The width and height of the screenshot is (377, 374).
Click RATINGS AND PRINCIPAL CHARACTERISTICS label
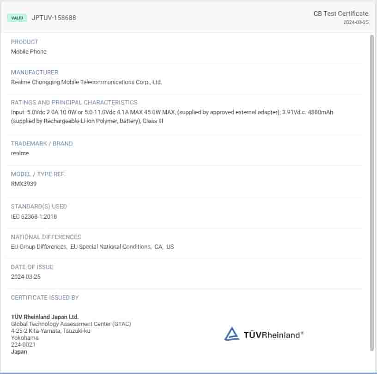click(x=74, y=102)
